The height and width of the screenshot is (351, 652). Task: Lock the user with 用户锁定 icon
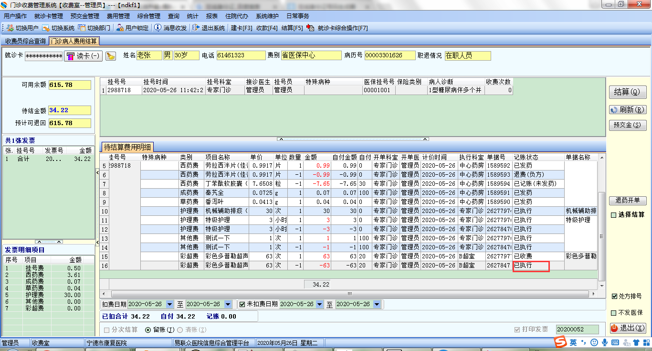(x=120, y=28)
